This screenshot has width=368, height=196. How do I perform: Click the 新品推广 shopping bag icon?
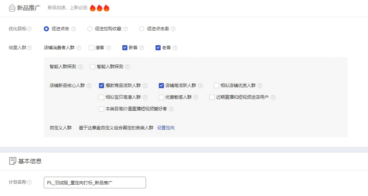pyautogui.click(x=12, y=8)
